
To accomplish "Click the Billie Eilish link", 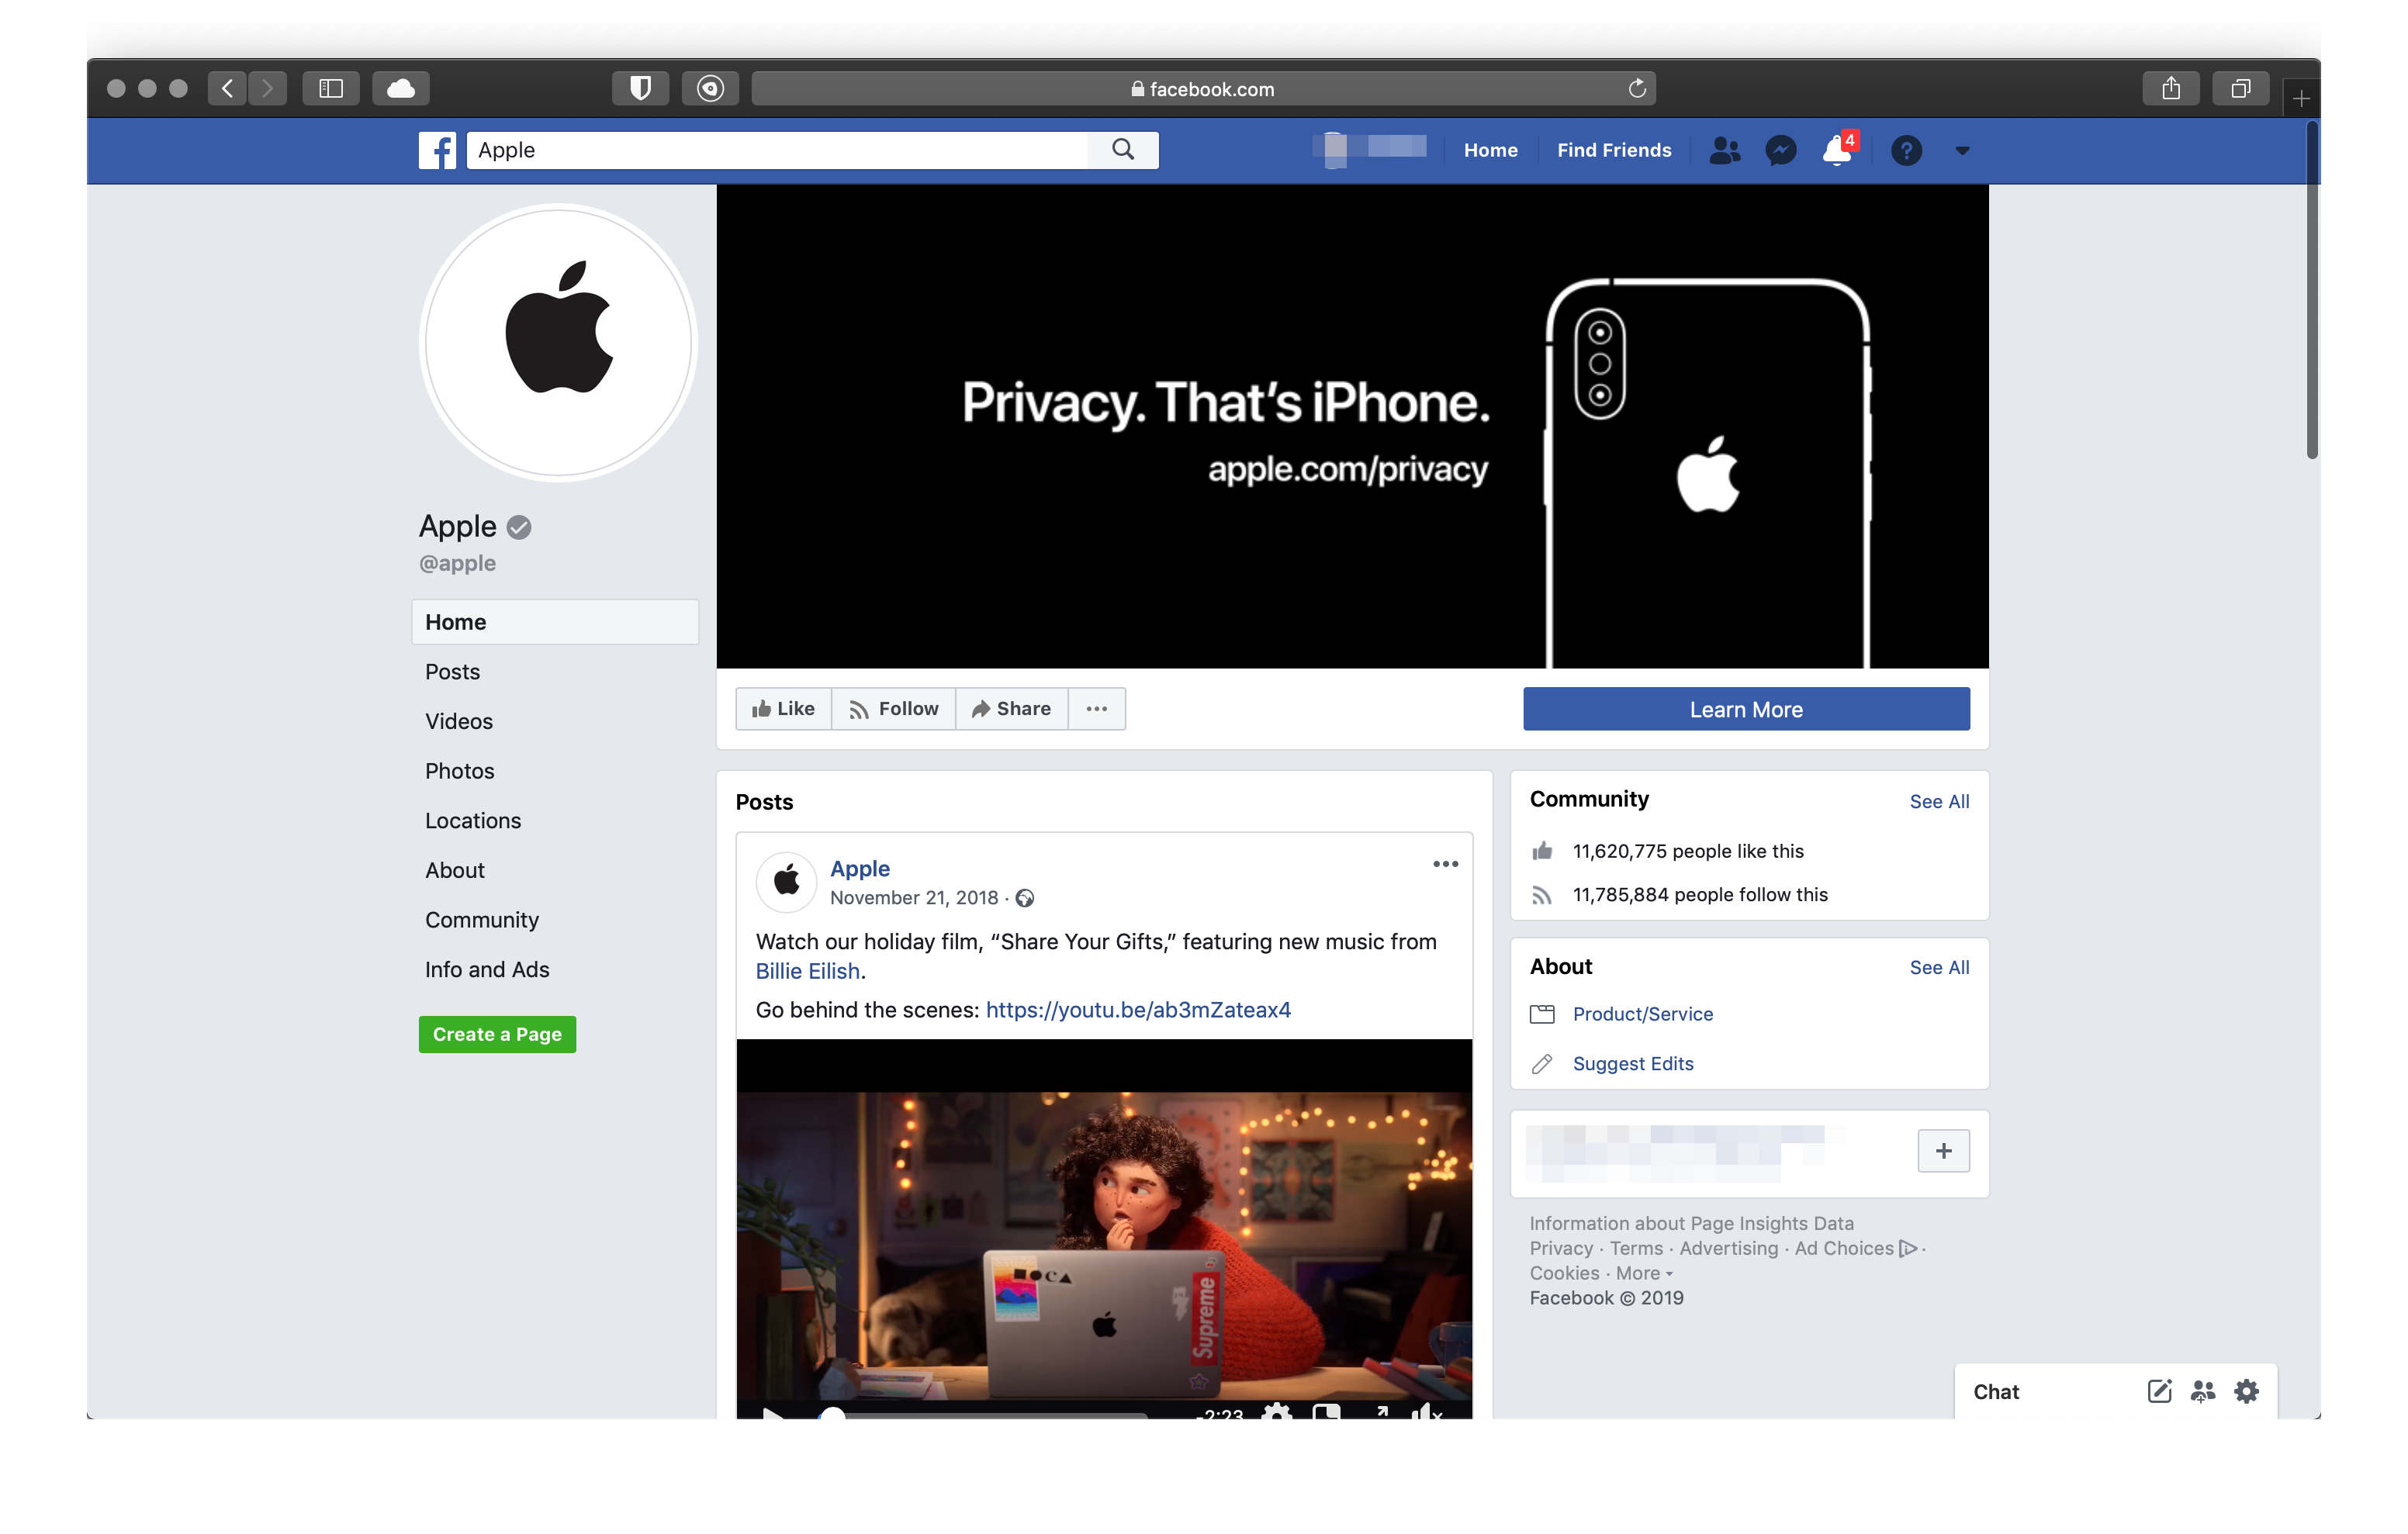I will coord(807,971).
